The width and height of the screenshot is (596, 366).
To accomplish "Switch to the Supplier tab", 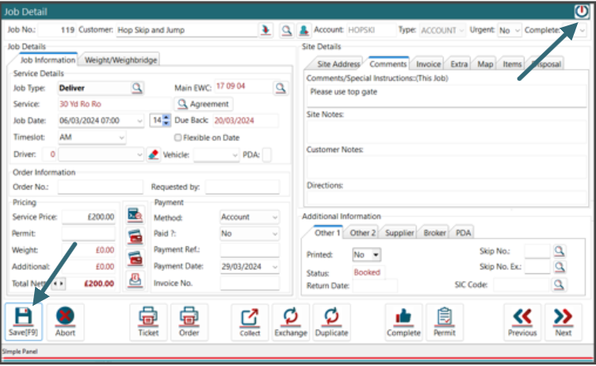I will [x=399, y=233].
